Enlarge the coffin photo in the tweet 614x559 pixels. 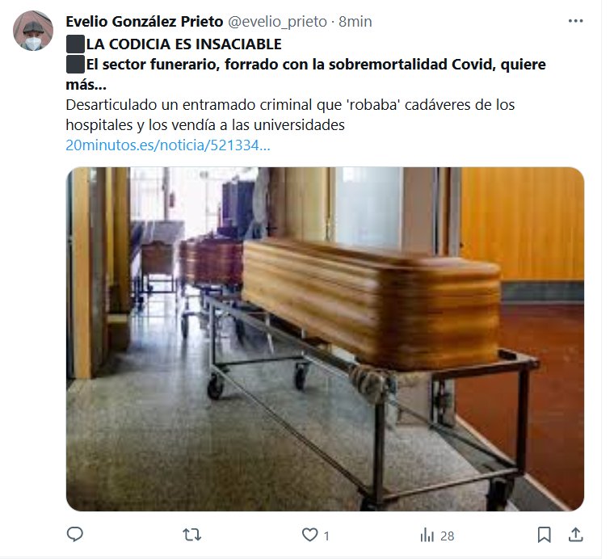pos(325,339)
